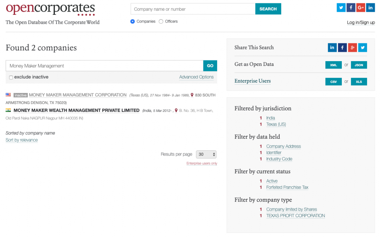
Task: Open the Google Plus icon in the top header
Action: pyautogui.click(x=361, y=8)
